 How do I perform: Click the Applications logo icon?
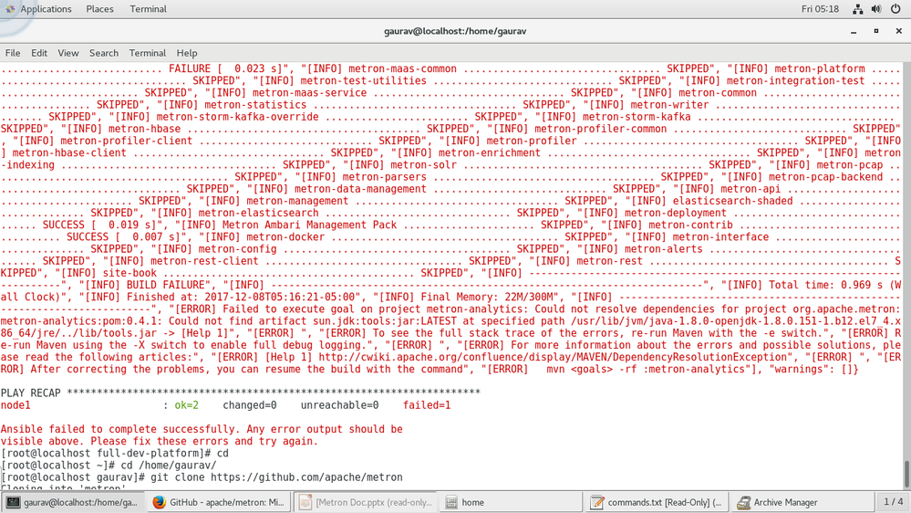pos(10,9)
